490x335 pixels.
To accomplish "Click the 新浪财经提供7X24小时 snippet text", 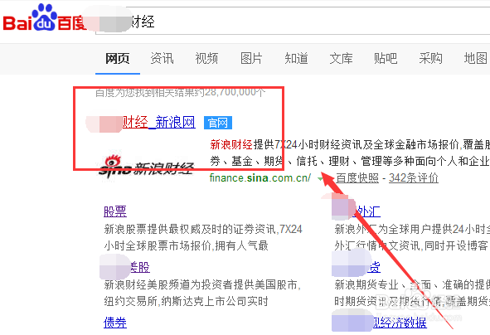I will [350, 153].
